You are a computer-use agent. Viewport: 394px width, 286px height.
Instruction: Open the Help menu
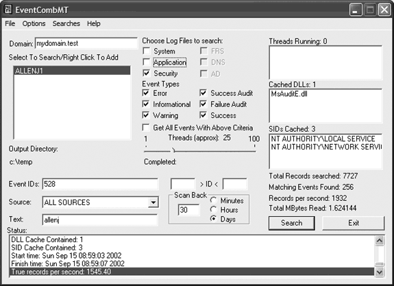coord(94,23)
